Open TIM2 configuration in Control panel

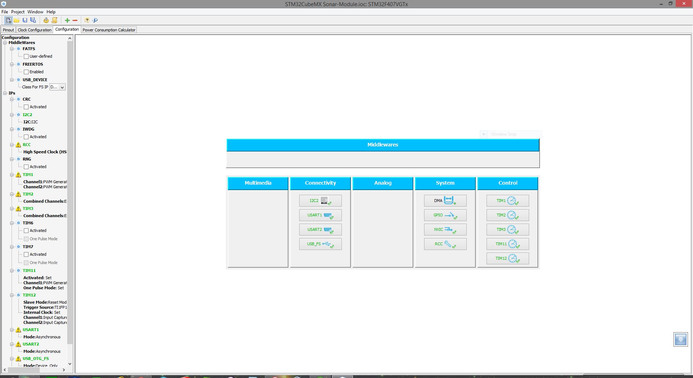click(x=507, y=215)
